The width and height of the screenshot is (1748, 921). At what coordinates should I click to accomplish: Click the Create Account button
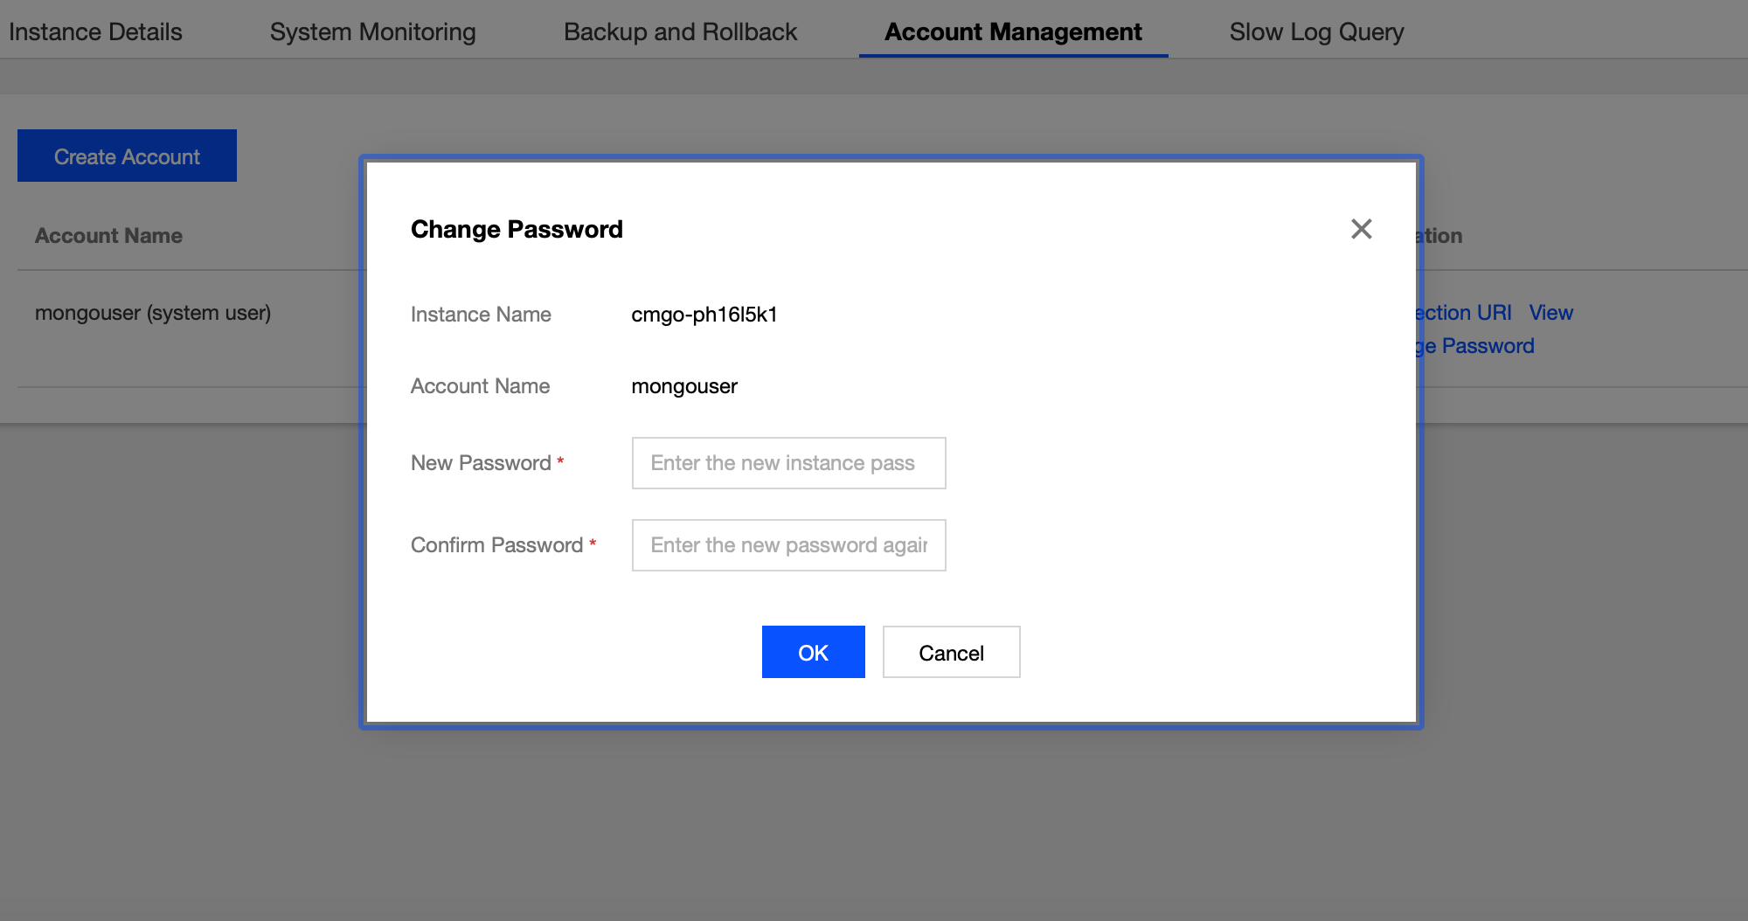(x=127, y=156)
